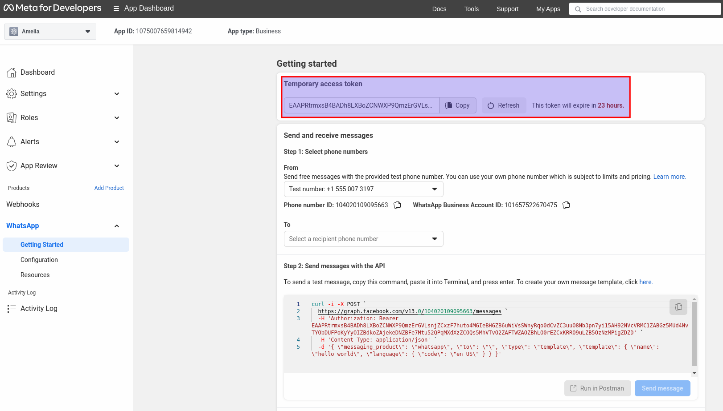Select Resources under WhatsApp
Image resolution: width=723 pixels, height=411 pixels.
point(35,275)
